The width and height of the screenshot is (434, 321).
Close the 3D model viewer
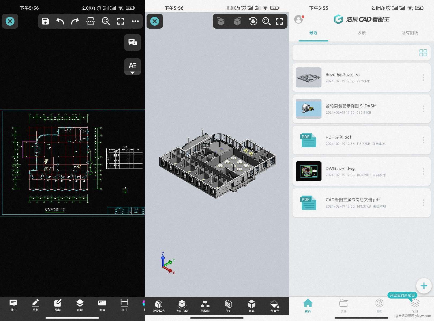coord(155,21)
